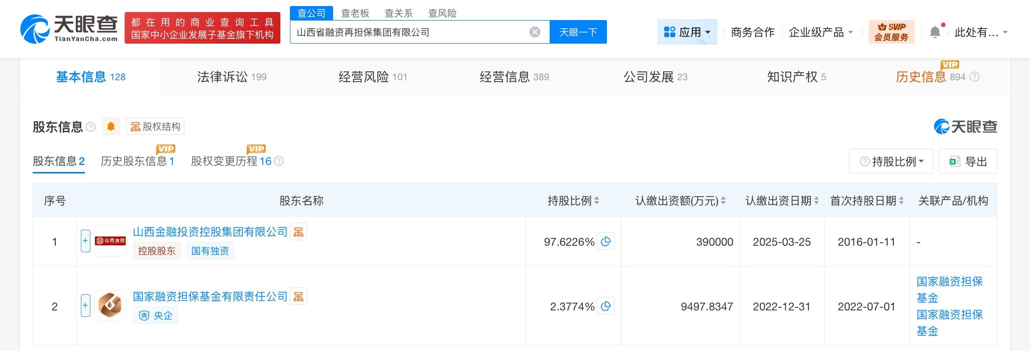The image size is (1030, 351).
Task: Sort by 认缴出资额 column header
Action: pos(680,201)
